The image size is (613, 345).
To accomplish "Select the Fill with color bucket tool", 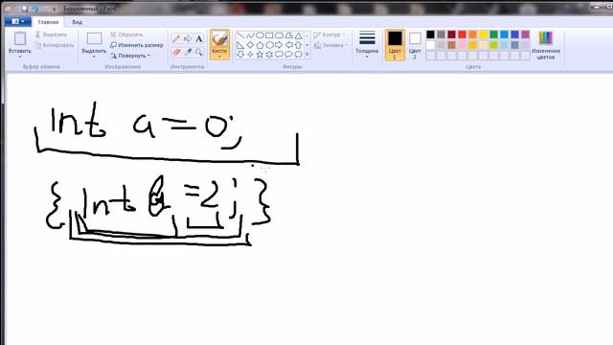I will [188, 38].
